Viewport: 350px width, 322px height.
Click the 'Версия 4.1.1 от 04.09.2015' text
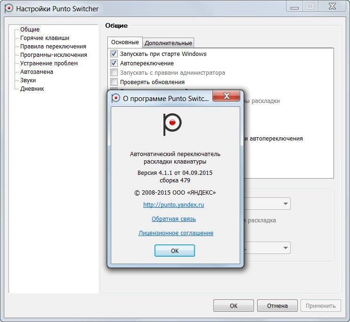tap(175, 173)
